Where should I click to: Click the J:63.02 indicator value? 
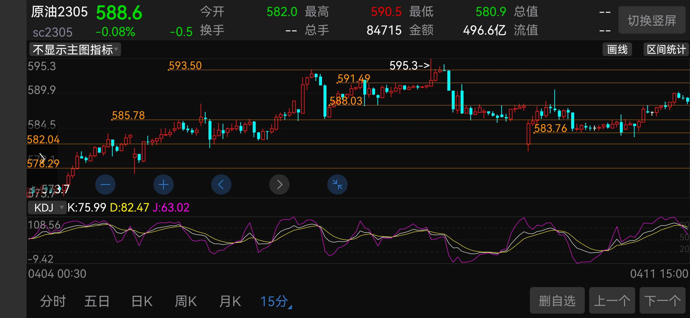pos(171,208)
